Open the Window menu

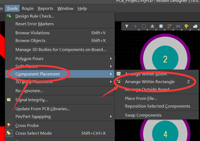(x=65, y=8)
